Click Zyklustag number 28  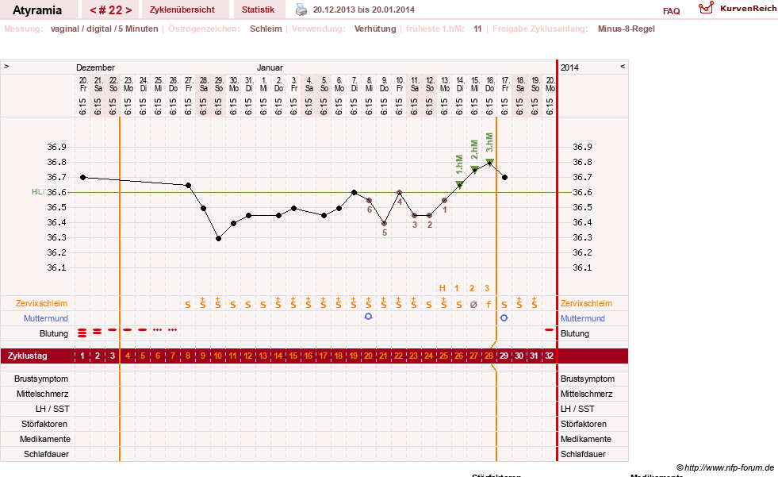point(489,356)
